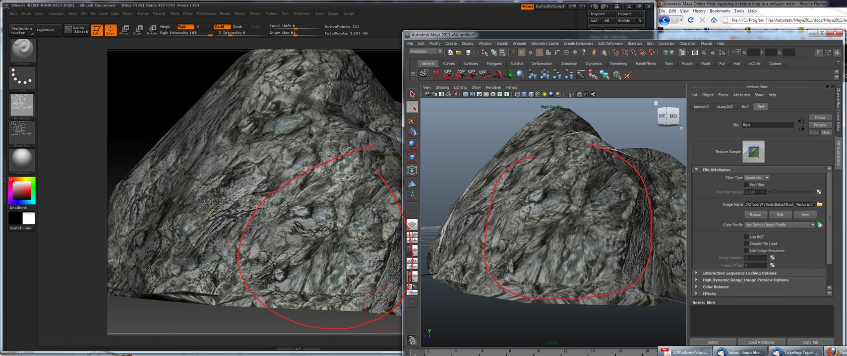847x356 pixels.
Task: Open the Filter Type Quadratic dropdown
Action: tap(757, 177)
